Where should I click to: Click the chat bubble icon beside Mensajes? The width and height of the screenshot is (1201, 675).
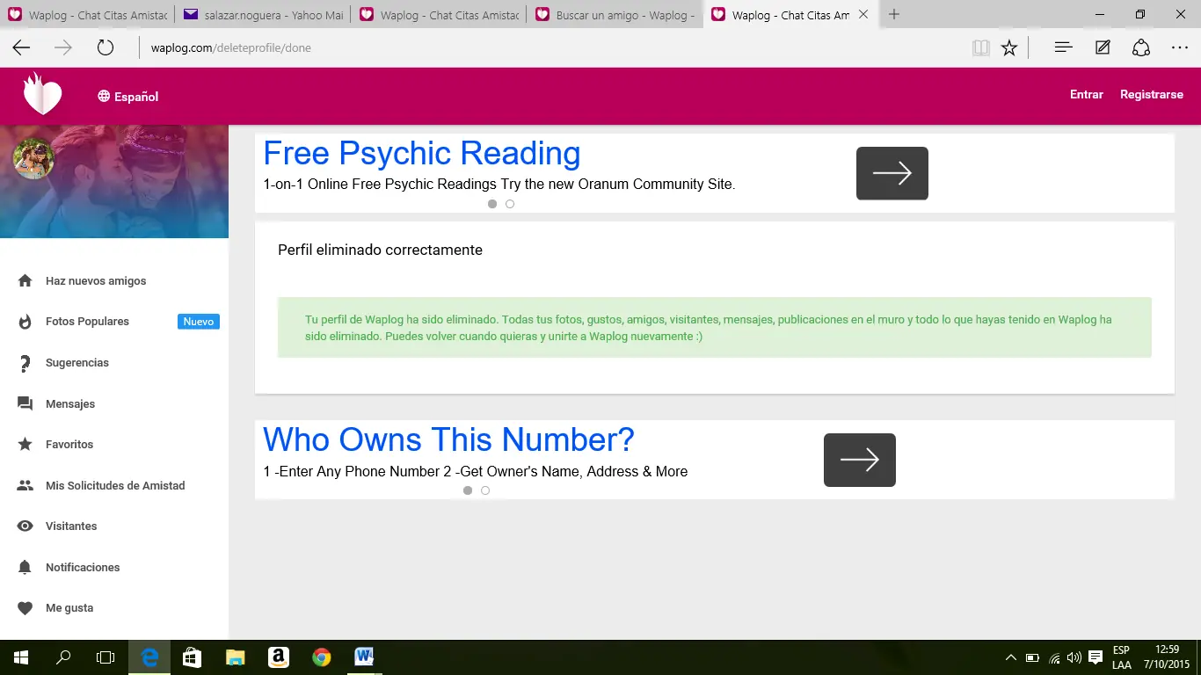[x=25, y=404]
